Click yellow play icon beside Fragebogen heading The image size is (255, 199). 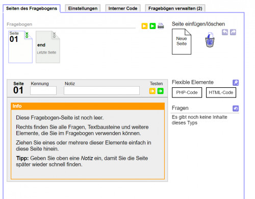click(144, 26)
